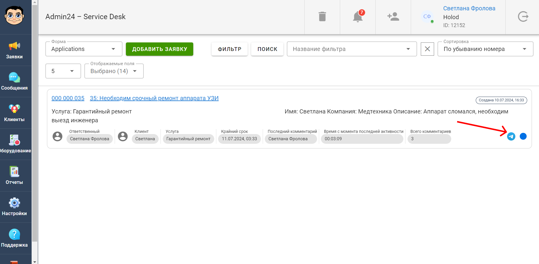Click the Клиент person avatar icon
The image size is (539, 264).
point(123,136)
